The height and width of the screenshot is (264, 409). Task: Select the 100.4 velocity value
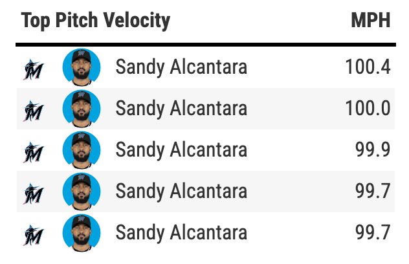368,67
